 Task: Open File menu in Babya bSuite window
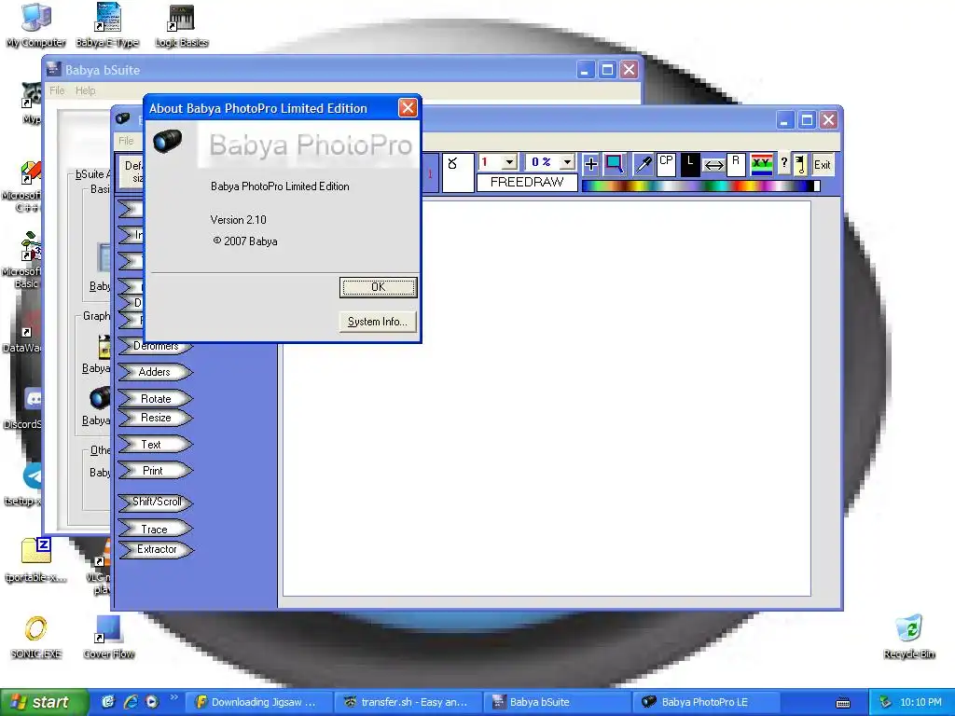[x=57, y=90]
